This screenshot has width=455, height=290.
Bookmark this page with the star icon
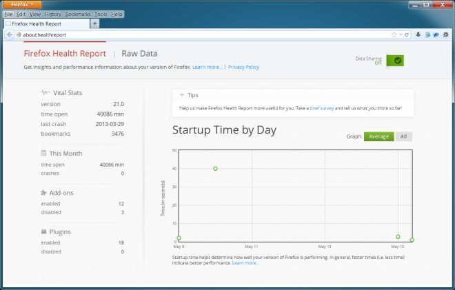click(x=394, y=35)
